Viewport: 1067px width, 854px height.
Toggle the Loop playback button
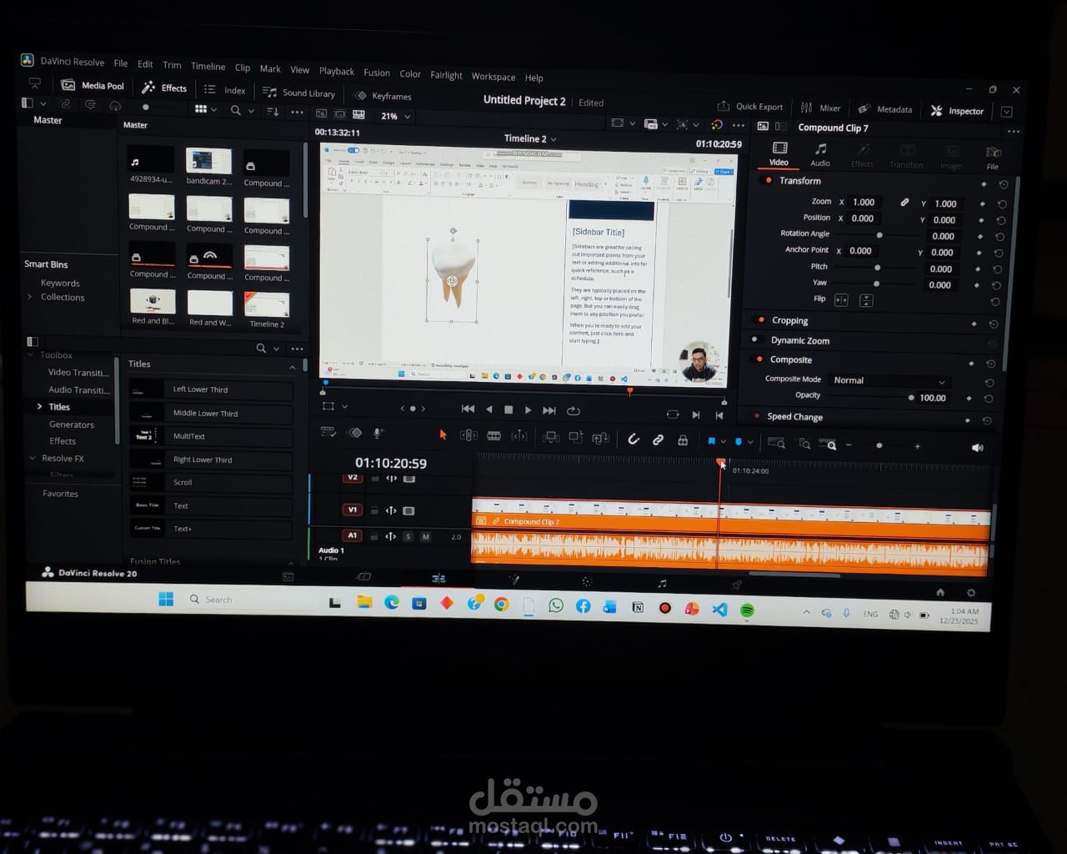coord(574,410)
